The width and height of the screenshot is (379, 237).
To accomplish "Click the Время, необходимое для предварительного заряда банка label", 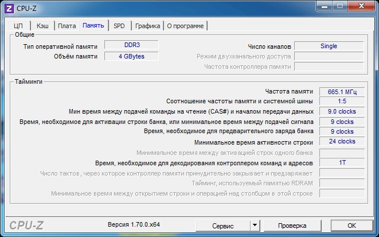I will [x=229, y=131].
